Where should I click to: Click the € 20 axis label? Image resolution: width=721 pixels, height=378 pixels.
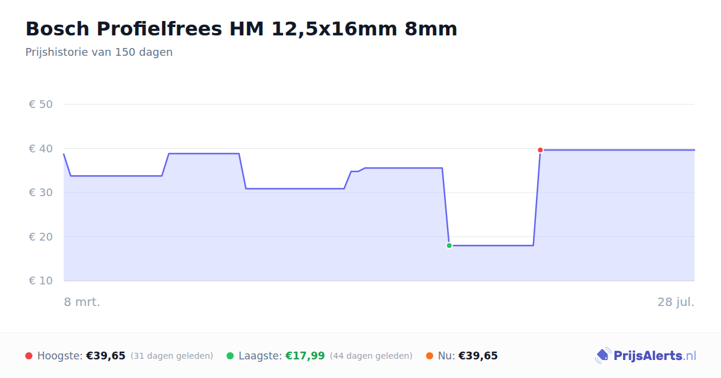tap(41, 237)
